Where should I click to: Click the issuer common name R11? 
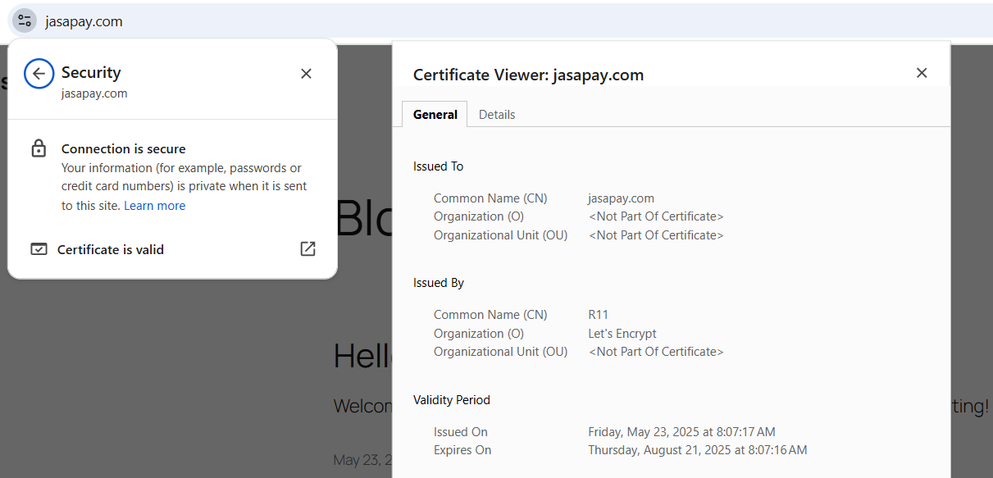599,315
